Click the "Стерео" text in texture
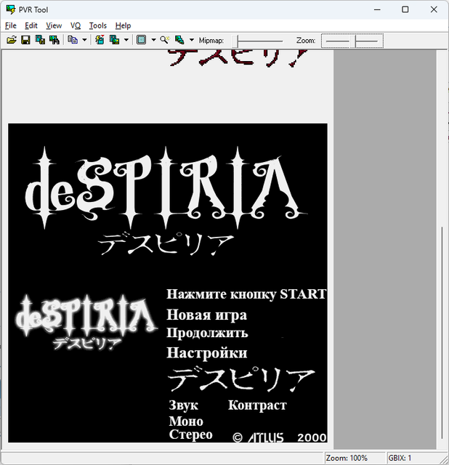 [x=190, y=434]
